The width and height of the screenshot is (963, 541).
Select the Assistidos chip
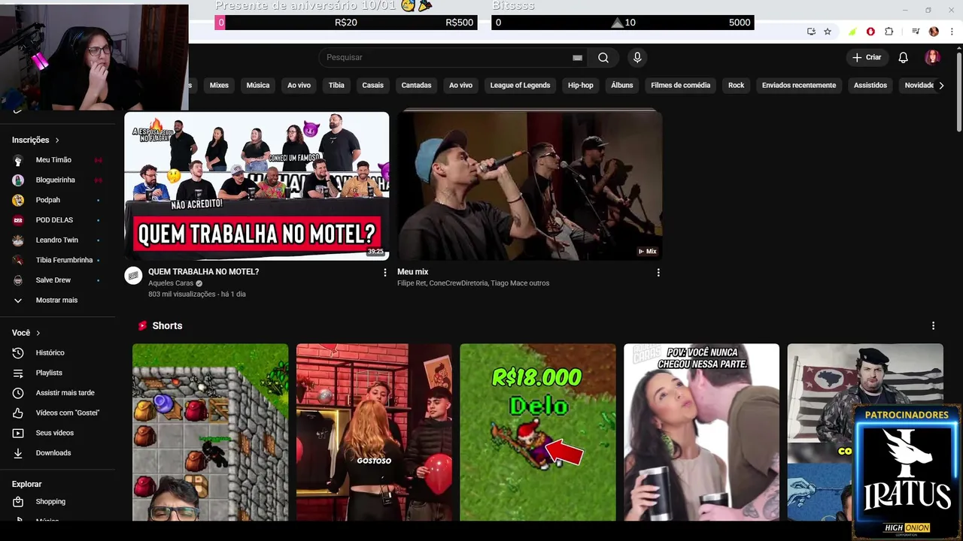870,86
